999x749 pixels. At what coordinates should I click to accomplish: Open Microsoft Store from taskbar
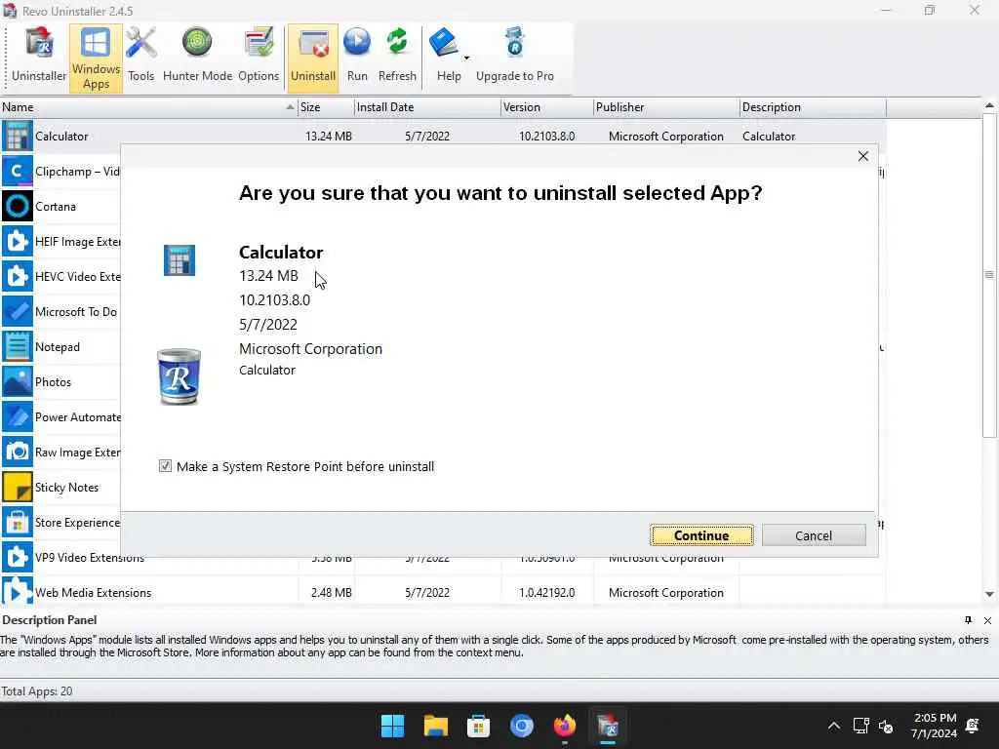478,726
